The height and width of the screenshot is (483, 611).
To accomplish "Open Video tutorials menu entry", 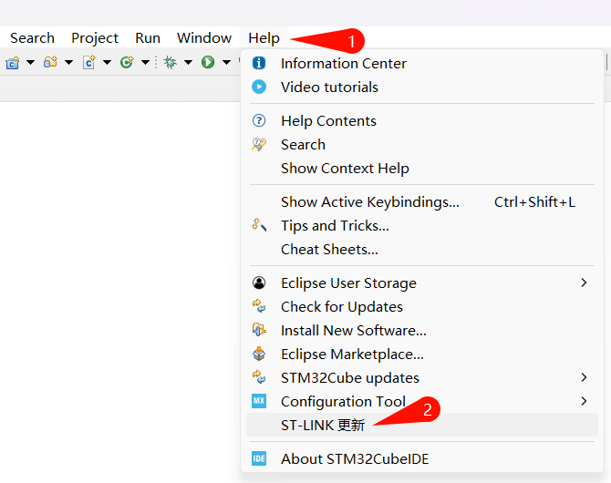I will 328,87.
